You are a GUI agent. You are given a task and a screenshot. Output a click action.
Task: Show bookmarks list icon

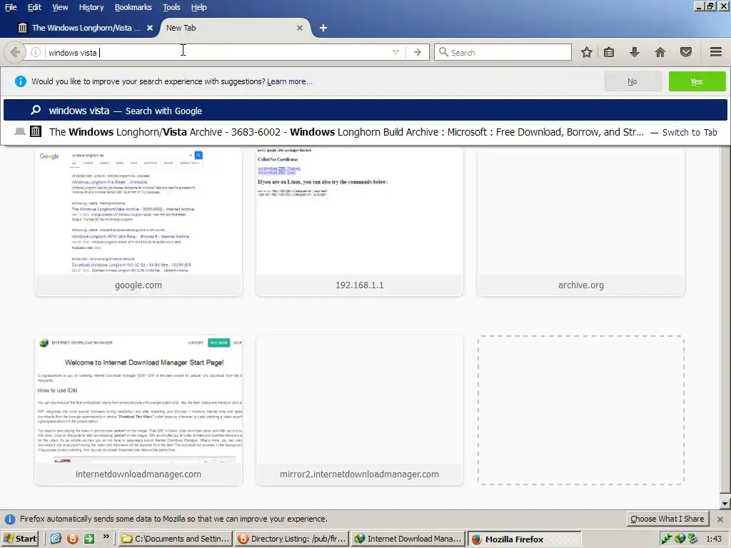(609, 52)
